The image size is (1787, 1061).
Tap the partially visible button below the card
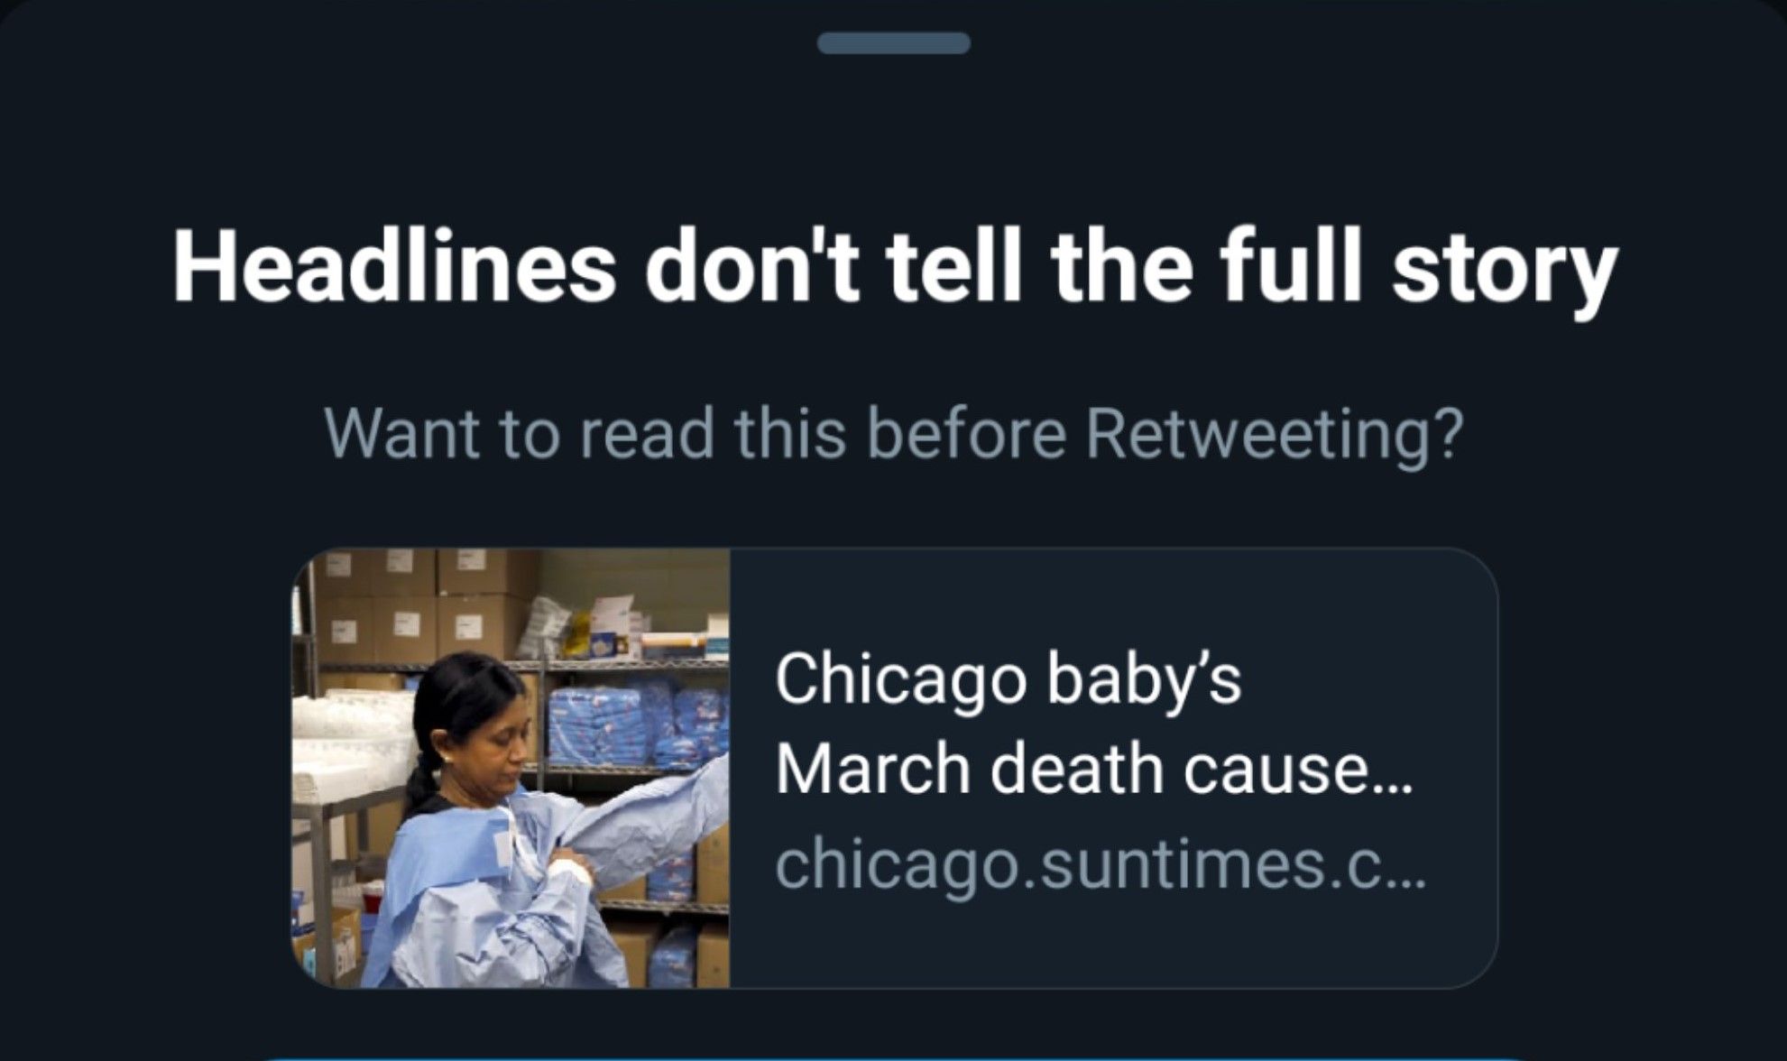[x=893, y=1056]
